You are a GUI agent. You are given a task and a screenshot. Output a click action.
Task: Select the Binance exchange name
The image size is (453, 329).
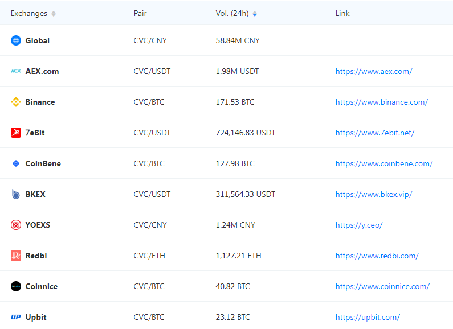point(40,102)
